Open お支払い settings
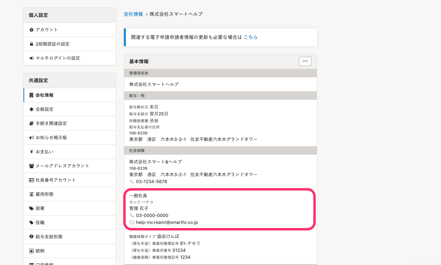 (x=70, y=152)
